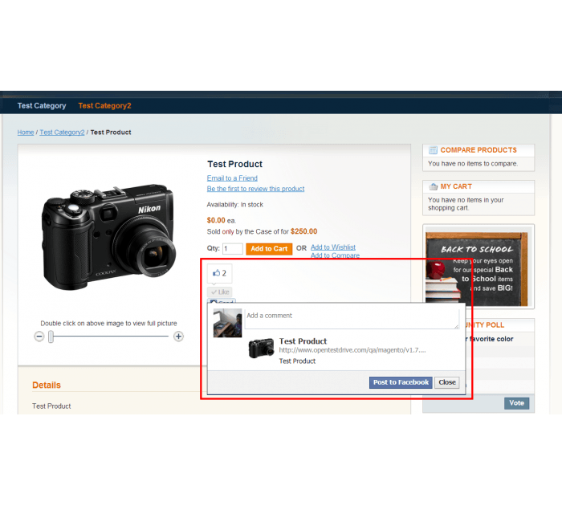This screenshot has width=562, height=506.
Task: Click the Vote button in poll
Action: click(x=516, y=403)
